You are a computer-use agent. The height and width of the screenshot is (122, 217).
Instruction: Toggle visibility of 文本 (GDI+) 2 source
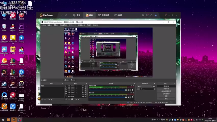[83, 92]
